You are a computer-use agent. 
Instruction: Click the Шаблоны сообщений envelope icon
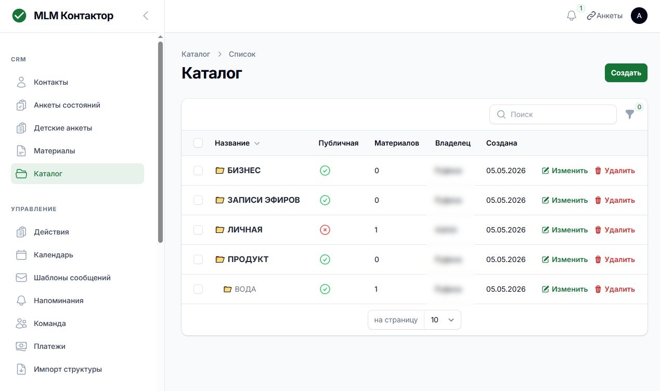21,278
